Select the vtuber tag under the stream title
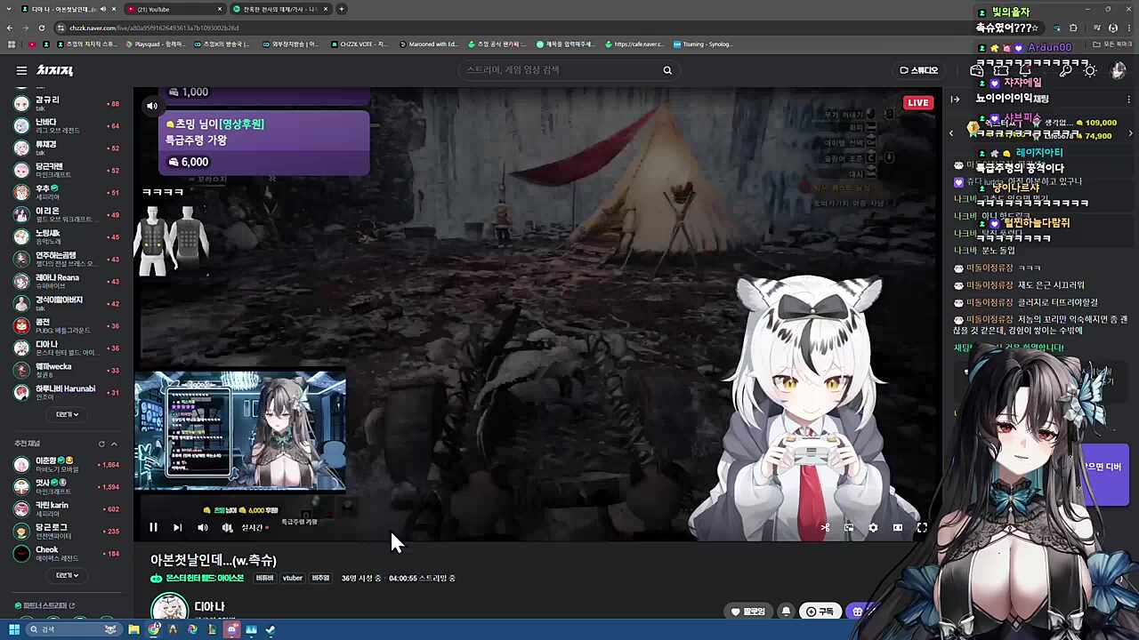The width and height of the screenshot is (1139, 640). 293,578
